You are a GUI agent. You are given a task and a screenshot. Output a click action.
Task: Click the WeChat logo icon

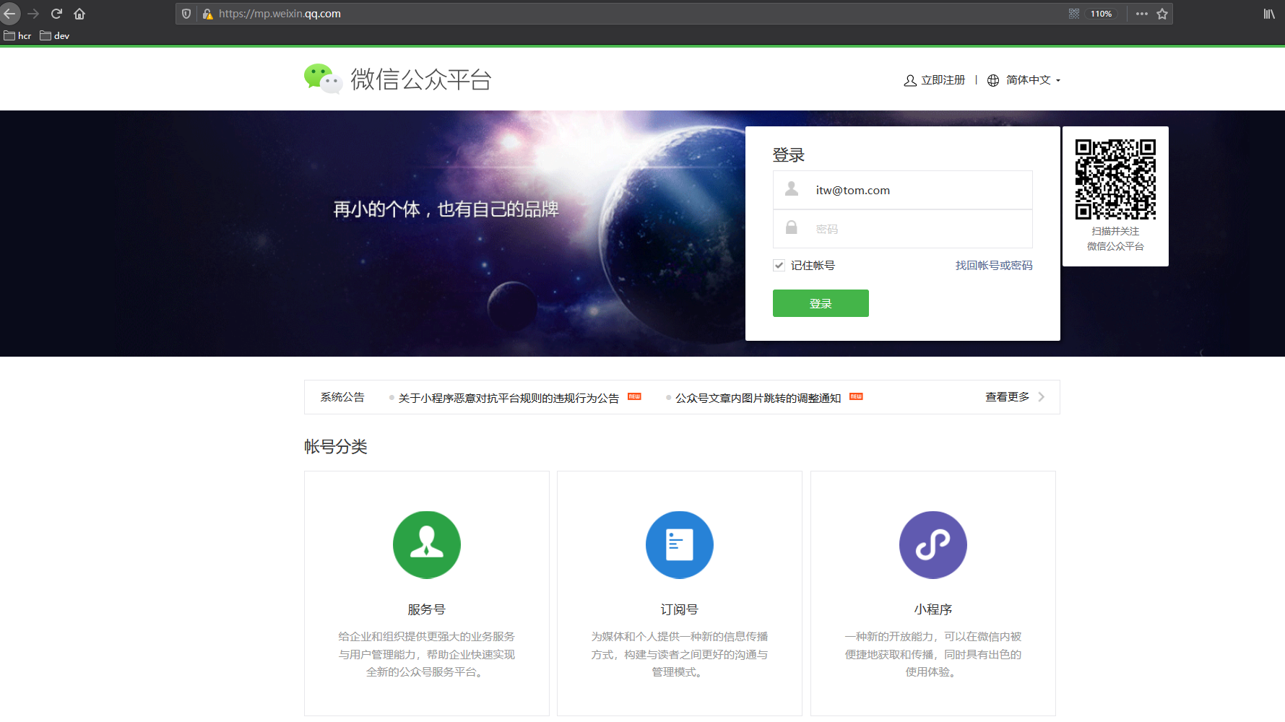pyautogui.click(x=323, y=79)
